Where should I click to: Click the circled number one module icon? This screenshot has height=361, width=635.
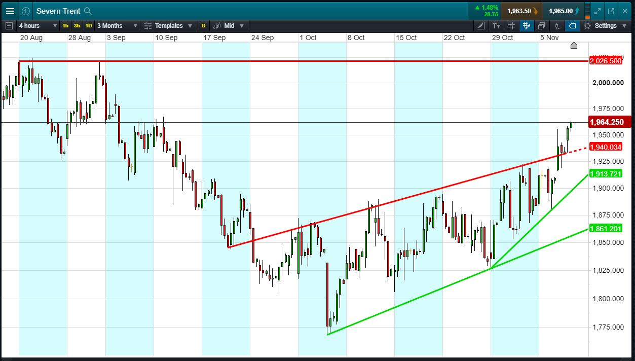click(25, 11)
